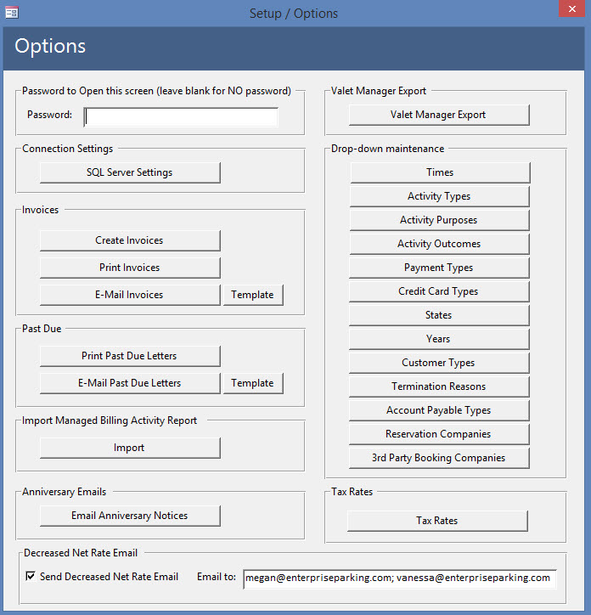The width and height of the screenshot is (591, 615).
Task: Open Termination Reasons maintenance
Action: click(x=439, y=386)
